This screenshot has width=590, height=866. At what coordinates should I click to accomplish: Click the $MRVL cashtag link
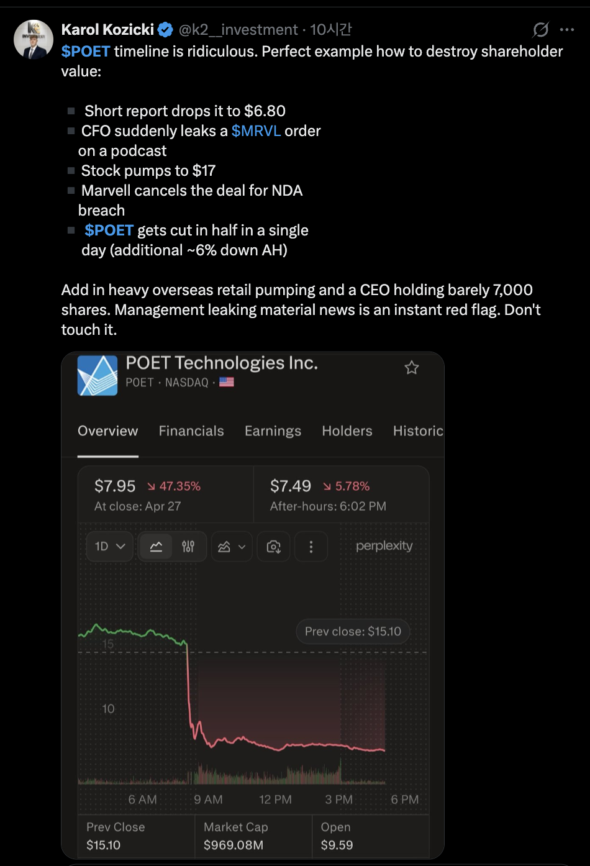[256, 131]
